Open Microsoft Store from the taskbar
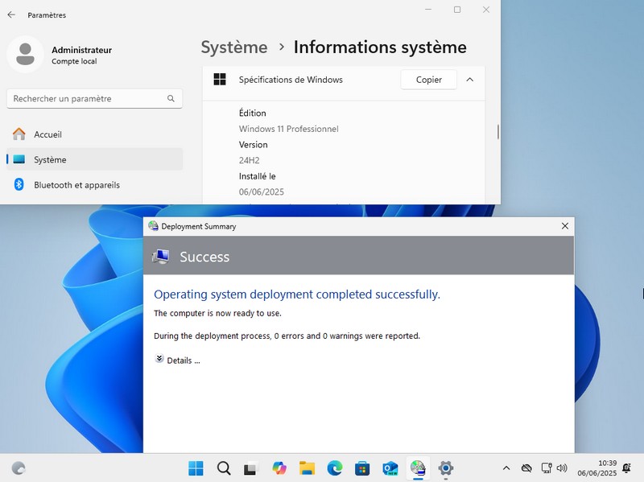 coord(362,468)
